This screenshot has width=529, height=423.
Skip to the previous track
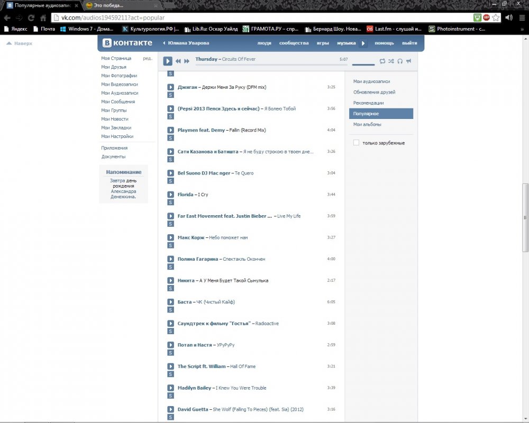(178, 61)
